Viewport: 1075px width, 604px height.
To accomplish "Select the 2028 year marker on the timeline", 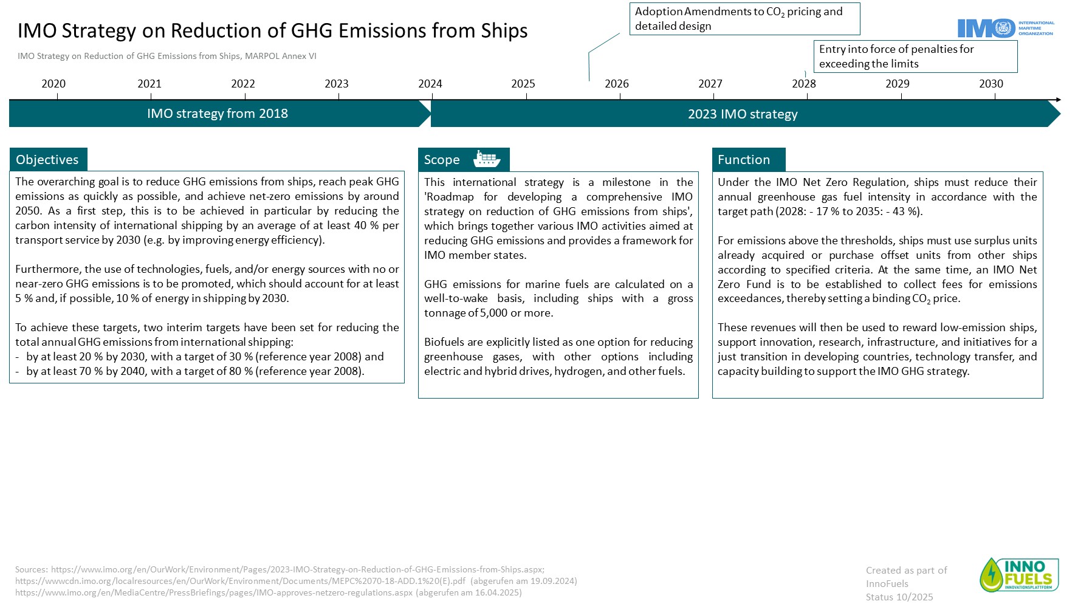I will coord(803,84).
